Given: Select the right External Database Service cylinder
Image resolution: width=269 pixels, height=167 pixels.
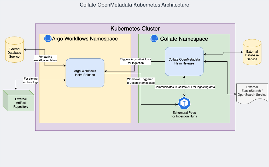Looking at the screenshot, I should tap(252, 52).
